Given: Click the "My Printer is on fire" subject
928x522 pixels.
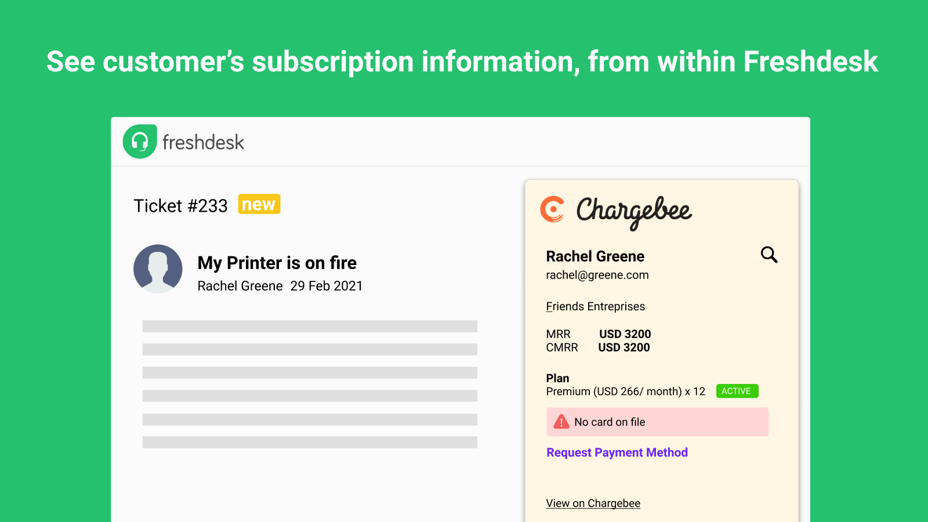Looking at the screenshot, I should tap(277, 263).
